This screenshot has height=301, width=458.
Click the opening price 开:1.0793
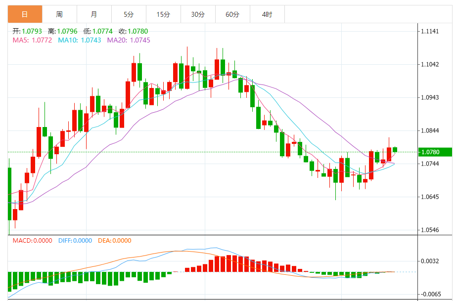(27, 31)
